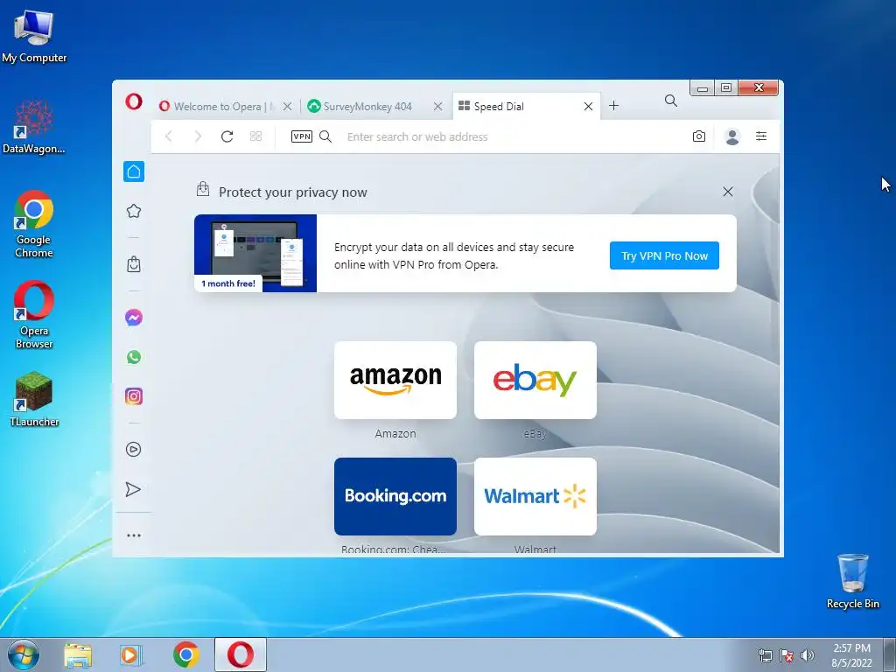Image resolution: width=896 pixels, height=672 pixels.
Task: Open the Windows Start menu
Action: pos(24,654)
